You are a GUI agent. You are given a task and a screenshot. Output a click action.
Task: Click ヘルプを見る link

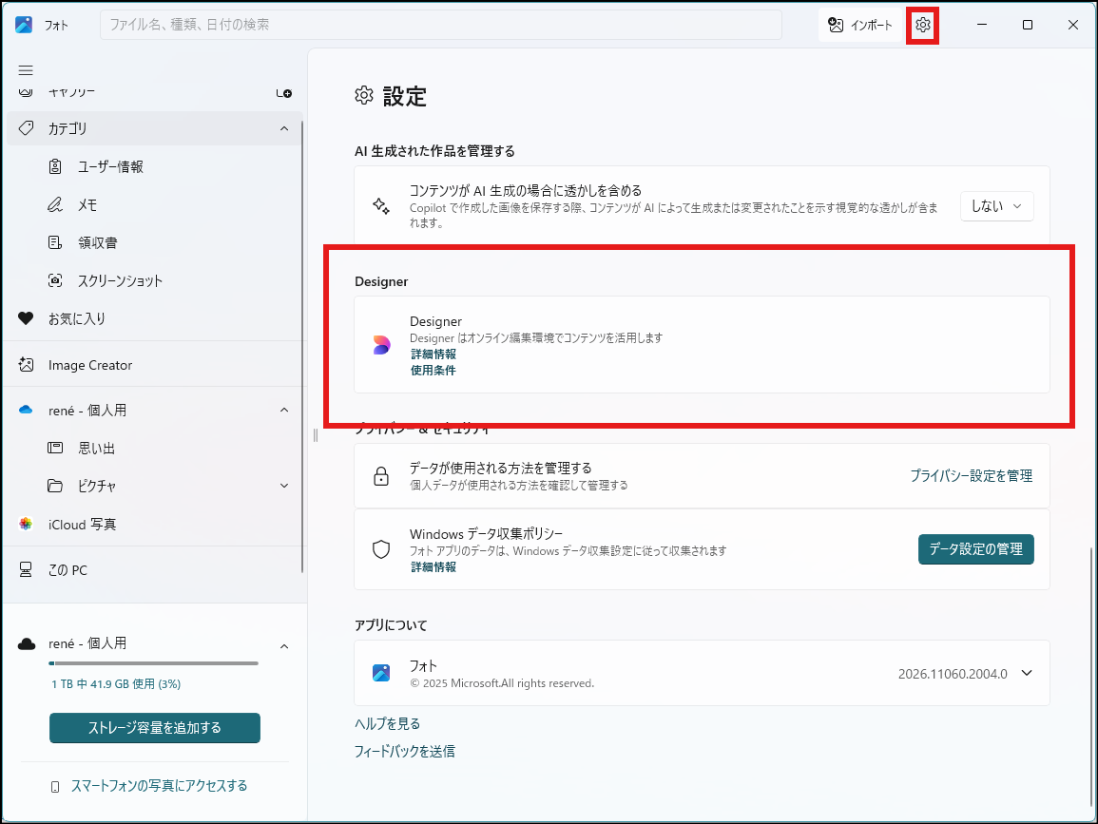point(387,724)
